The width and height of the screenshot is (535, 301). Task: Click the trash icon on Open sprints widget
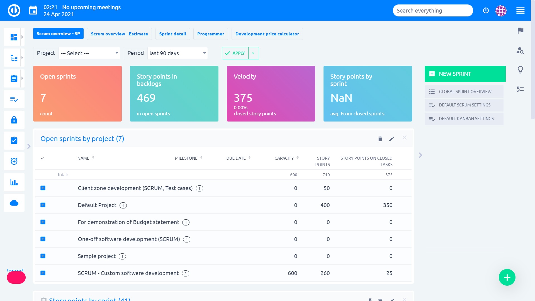click(380, 139)
